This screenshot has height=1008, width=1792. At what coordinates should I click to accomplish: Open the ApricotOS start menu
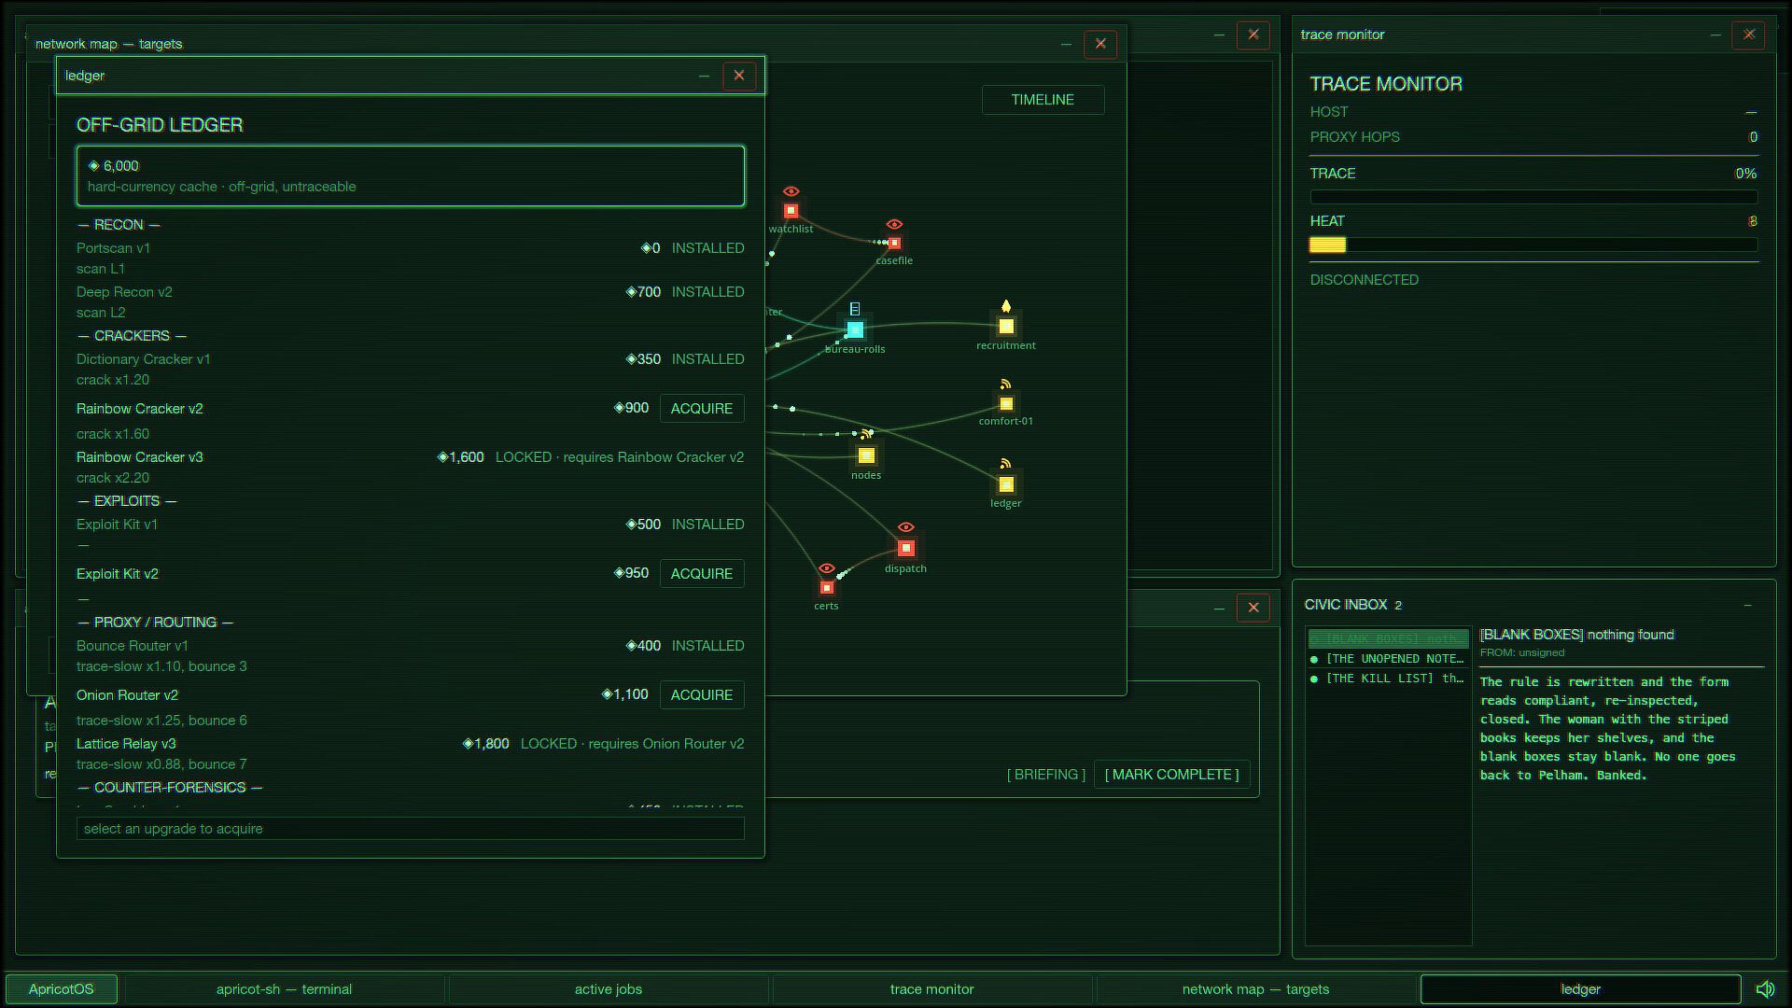point(62,989)
